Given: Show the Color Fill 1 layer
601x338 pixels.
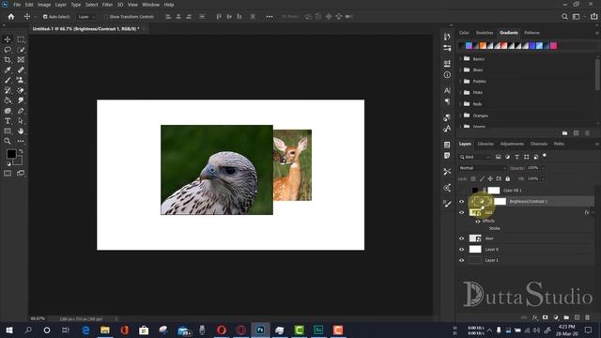Looking at the screenshot, I should (x=461, y=190).
